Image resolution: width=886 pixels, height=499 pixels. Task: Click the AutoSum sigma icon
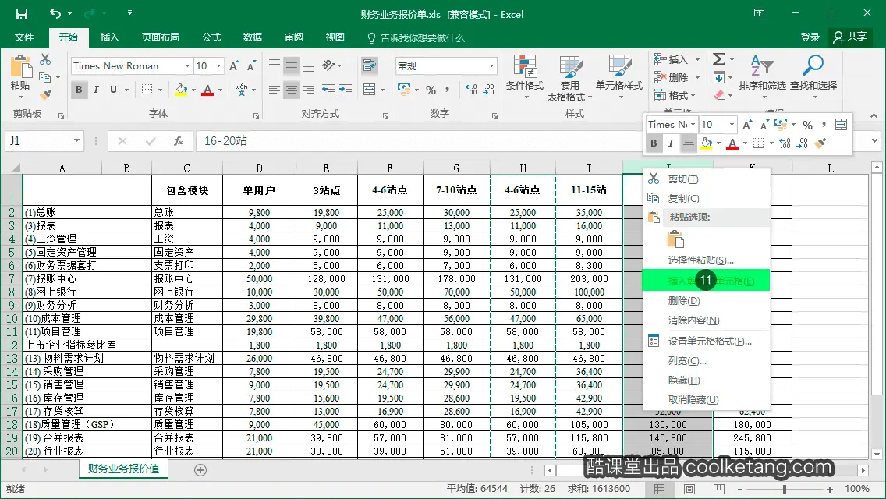719,59
